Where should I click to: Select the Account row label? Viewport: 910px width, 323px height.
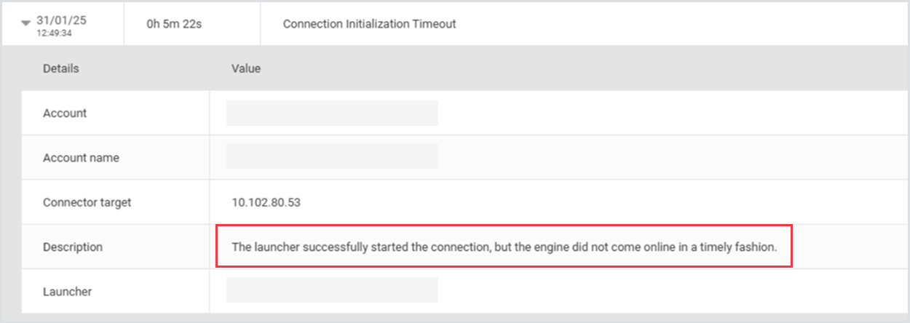[65, 113]
